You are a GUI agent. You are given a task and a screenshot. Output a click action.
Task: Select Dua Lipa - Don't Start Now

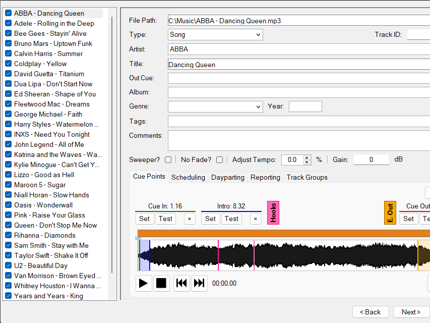pyautogui.click(x=53, y=84)
